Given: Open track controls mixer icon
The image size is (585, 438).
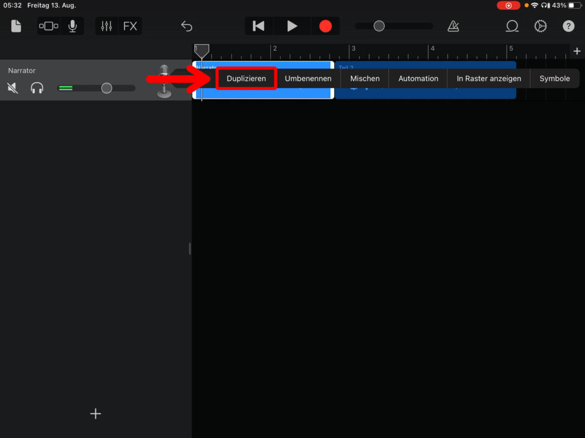Looking at the screenshot, I should [106, 26].
